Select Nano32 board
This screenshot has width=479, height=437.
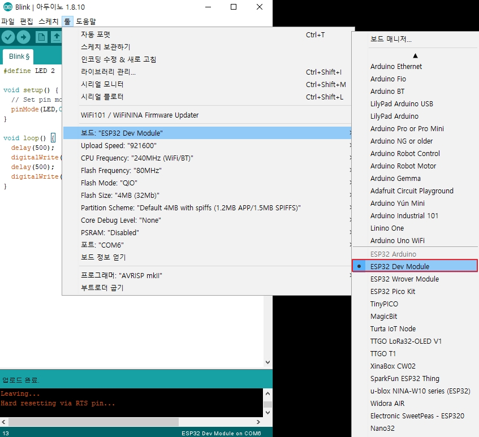(415, 429)
